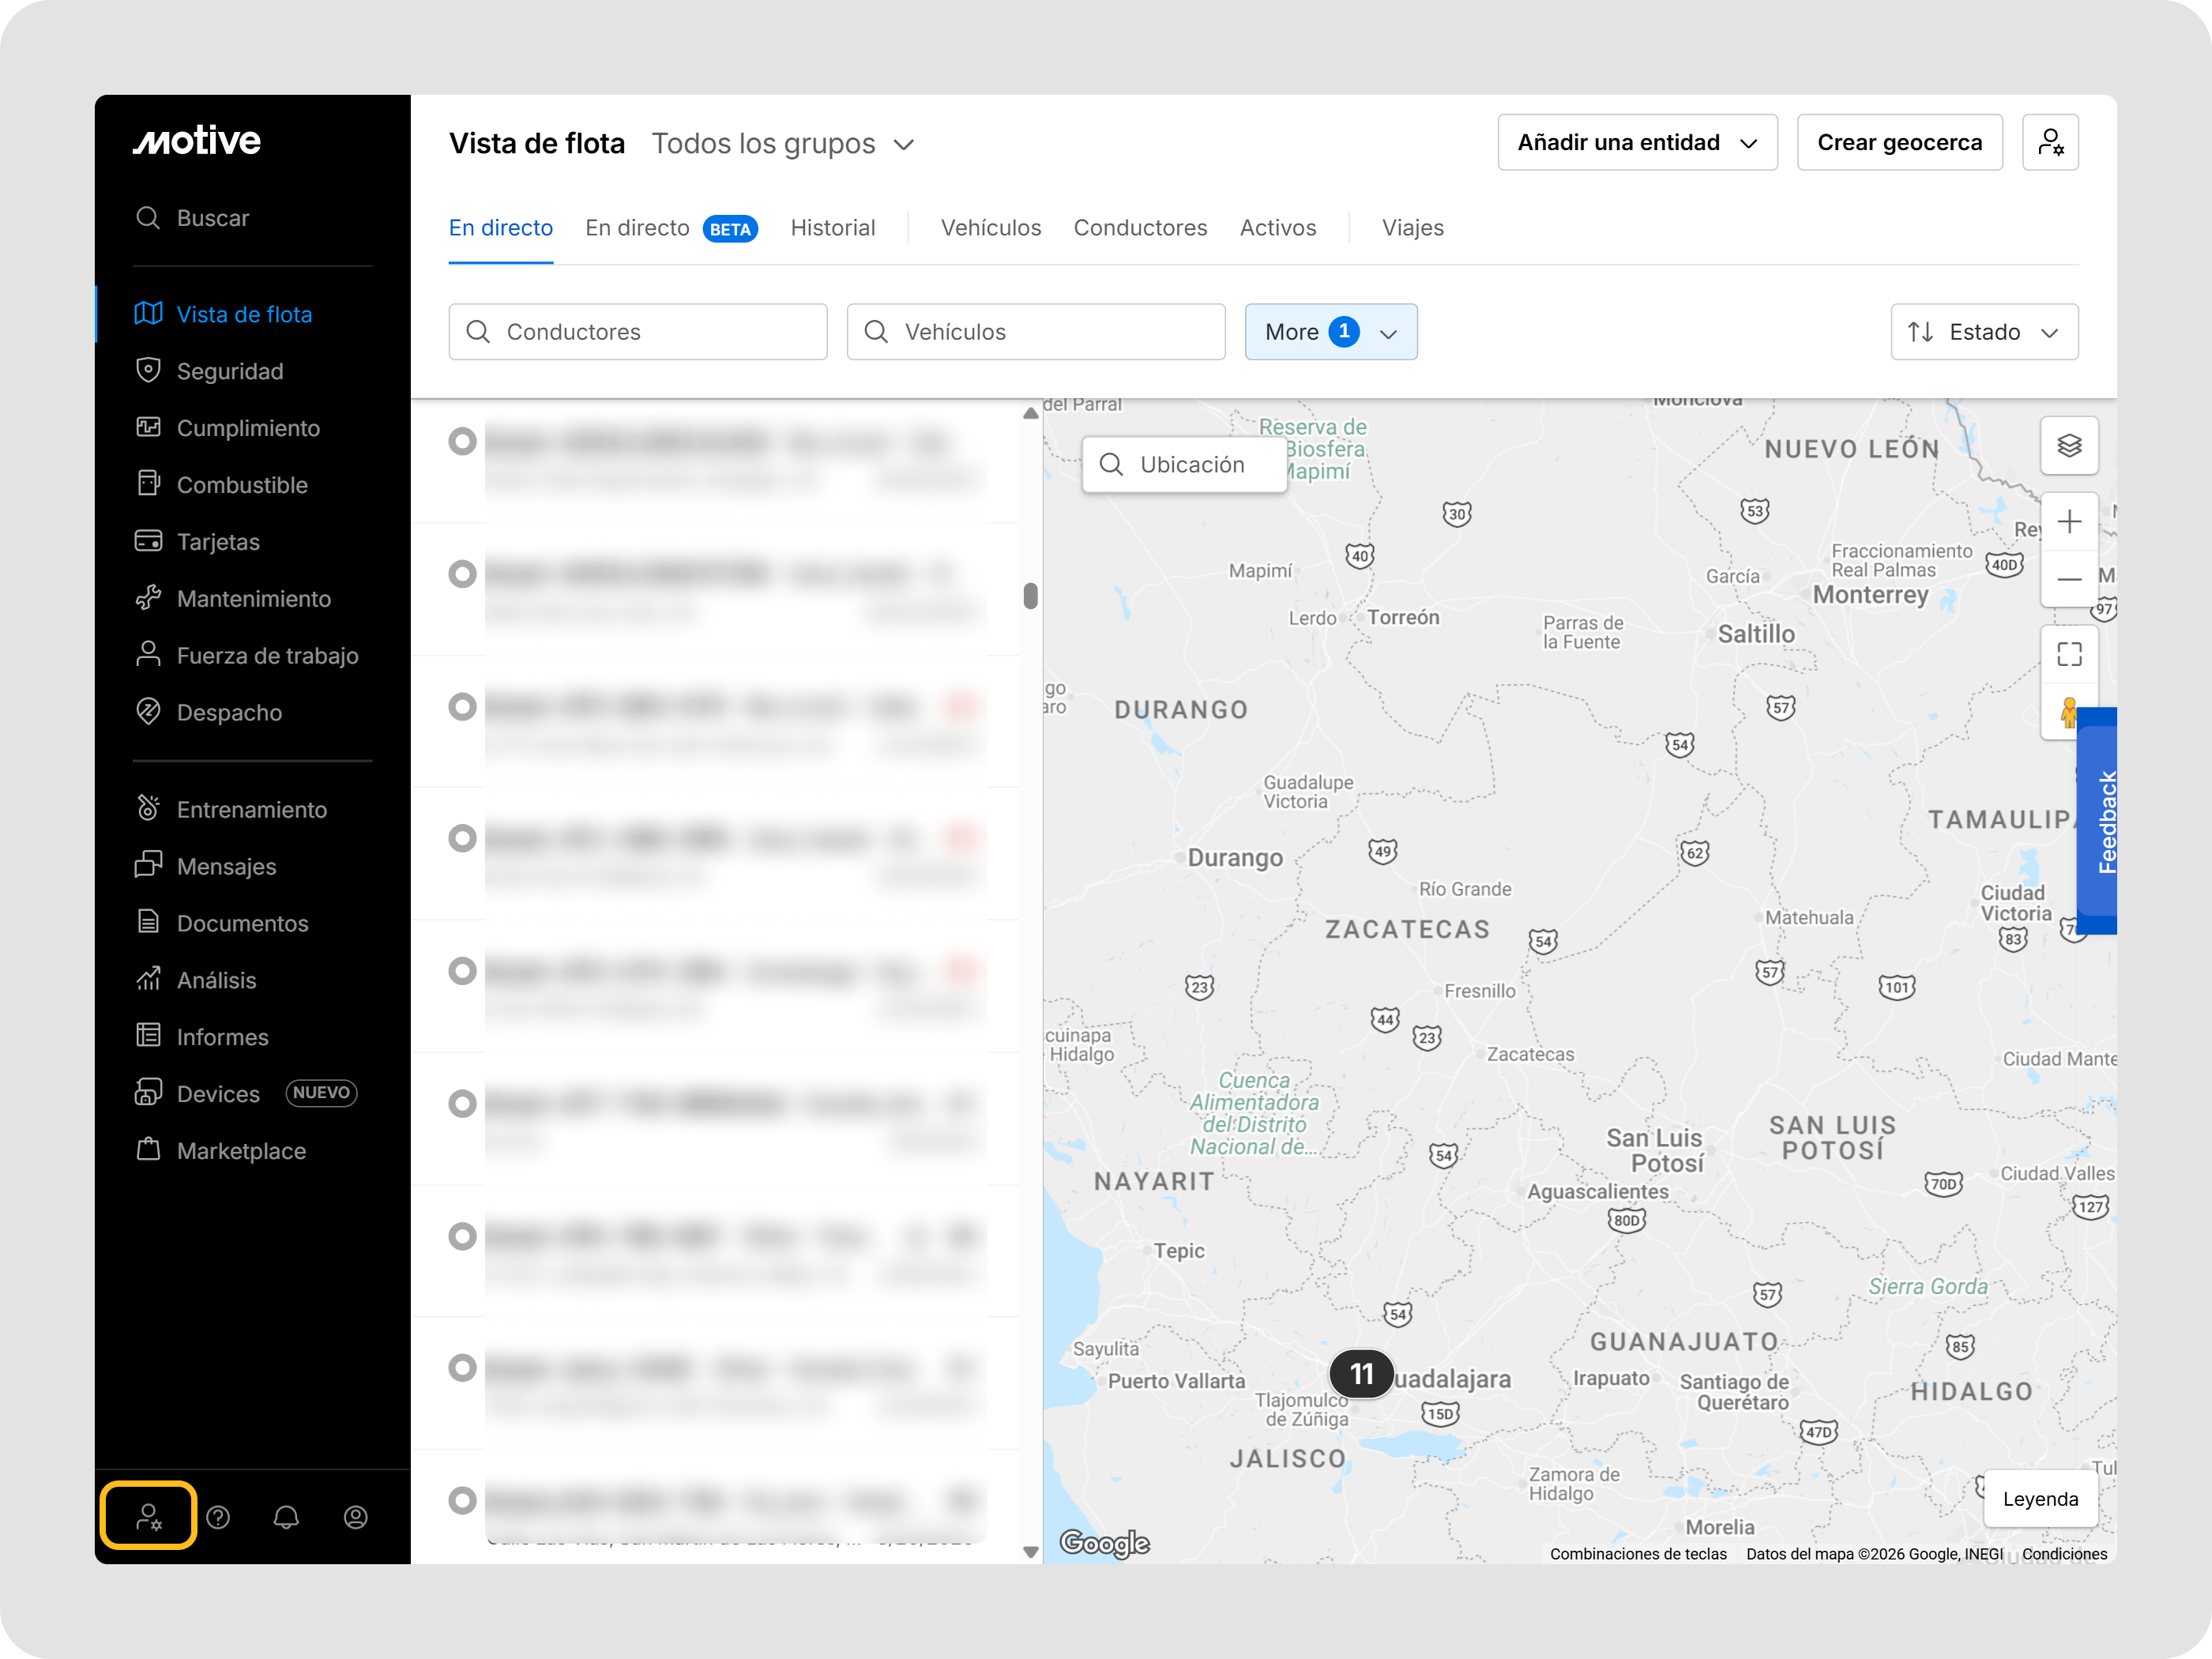Open Seguridad in the sidebar
The width and height of the screenshot is (2212, 1659).
(x=230, y=371)
